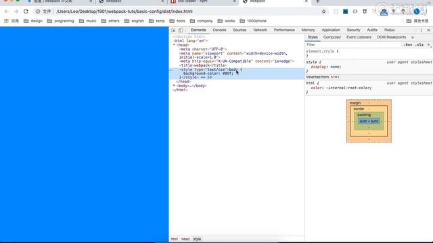Toggle the device toolbar icon in DevTools
The image size is (433, 243).
(181, 30)
